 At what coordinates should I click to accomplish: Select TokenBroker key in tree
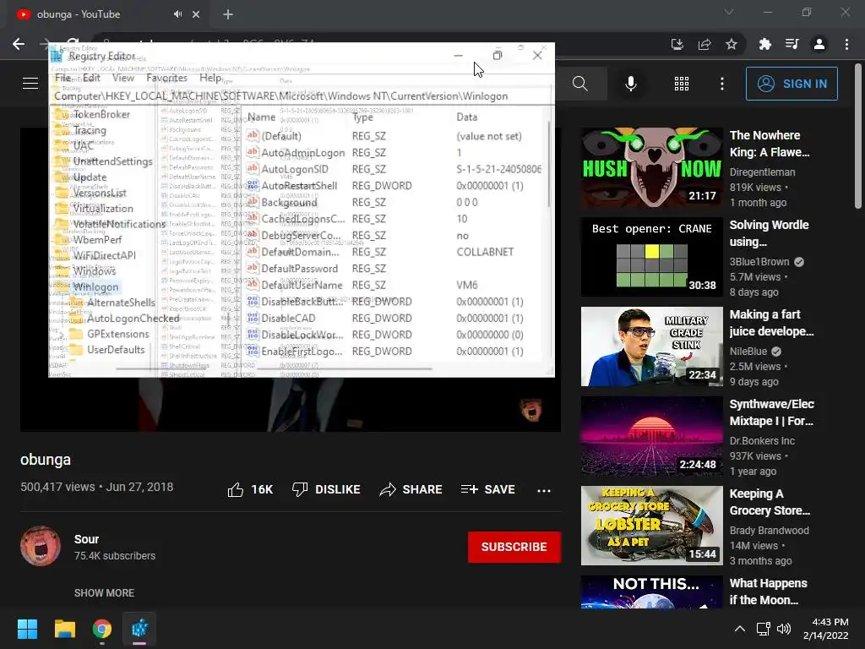(x=101, y=114)
